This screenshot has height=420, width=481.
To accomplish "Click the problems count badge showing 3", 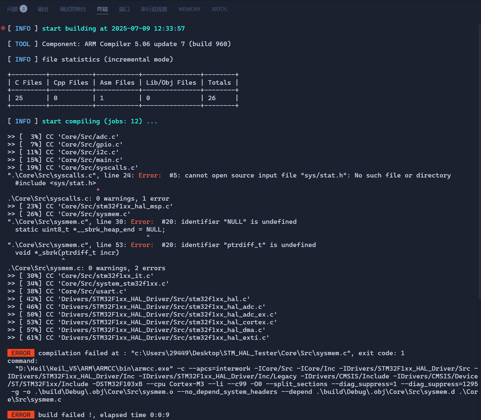I will pos(23,9).
